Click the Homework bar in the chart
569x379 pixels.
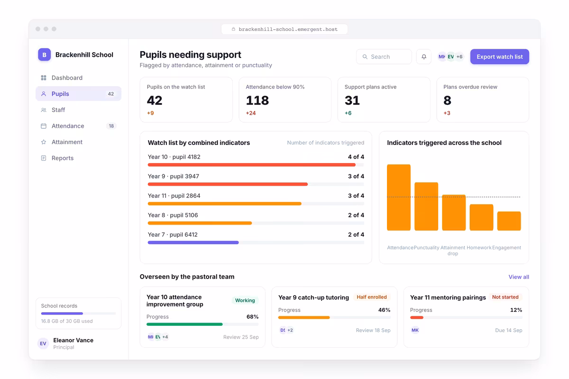click(481, 217)
